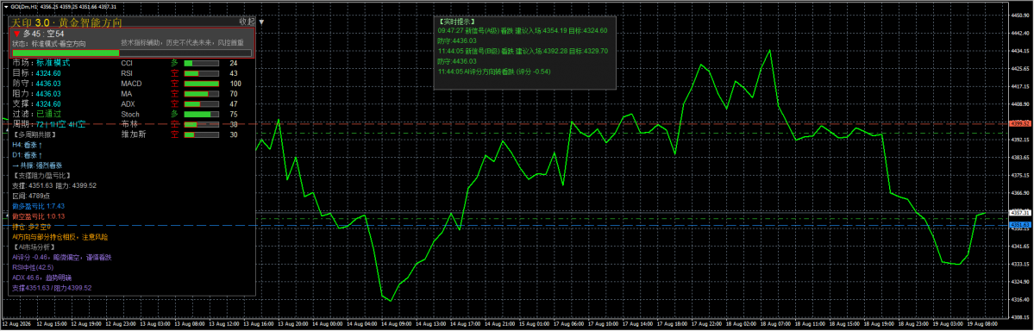Screen dimensions: 1034x331
Task: Click the MACD indicator strength bar
Action: pyautogui.click(x=201, y=84)
